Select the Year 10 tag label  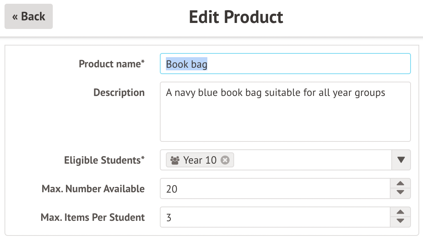(x=200, y=160)
